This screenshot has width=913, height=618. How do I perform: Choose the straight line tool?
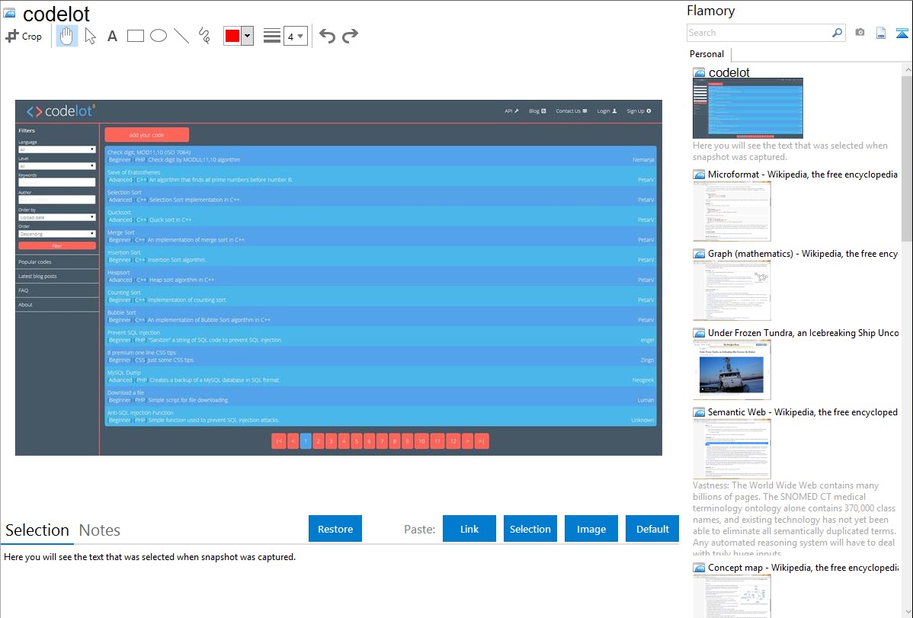pos(181,36)
